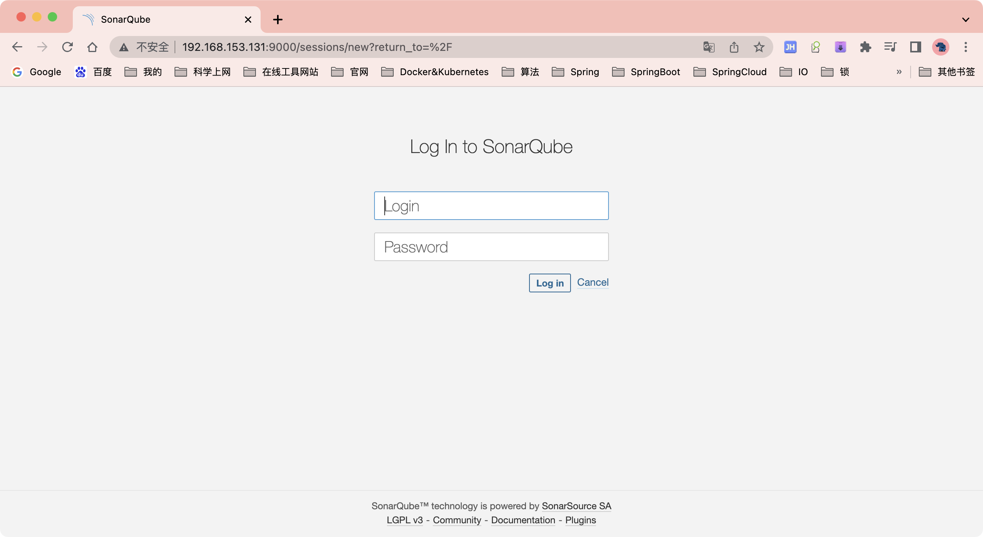Click the share page icon
Image resolution: width=983 pixels, height=537 pixels.
click(x=734, y=47)
